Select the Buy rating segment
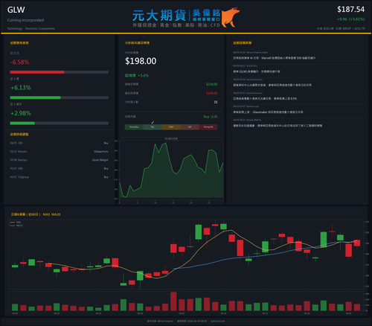Image resolution: width=372 pixels, height=326 pixels. (153, 127)
